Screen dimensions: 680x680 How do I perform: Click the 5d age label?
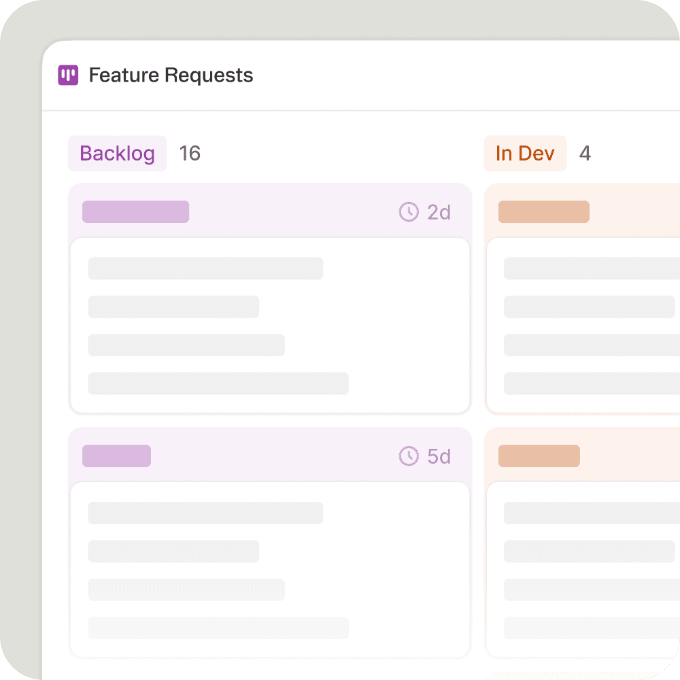tap(439, 456)
